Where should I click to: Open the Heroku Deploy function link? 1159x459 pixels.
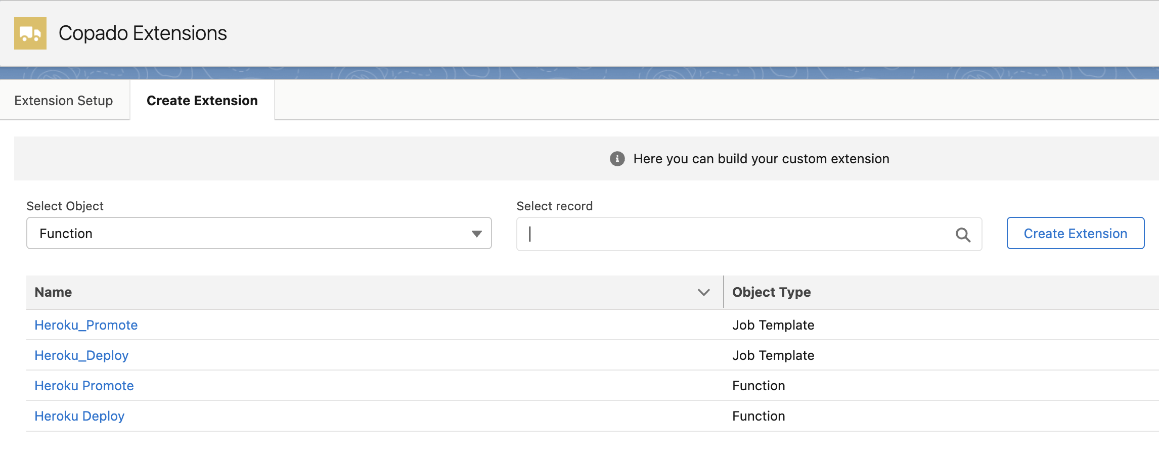(79, 416)
